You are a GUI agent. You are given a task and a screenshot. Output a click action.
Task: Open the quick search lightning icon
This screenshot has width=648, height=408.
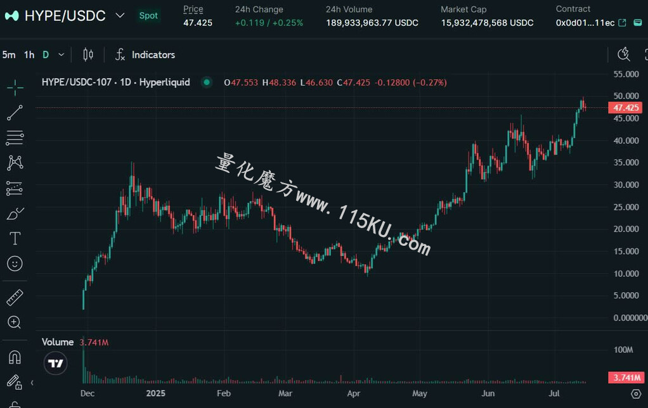[624, 54]
